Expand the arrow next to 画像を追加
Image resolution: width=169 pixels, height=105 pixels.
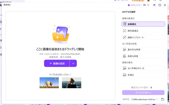[x=73, y=63]
